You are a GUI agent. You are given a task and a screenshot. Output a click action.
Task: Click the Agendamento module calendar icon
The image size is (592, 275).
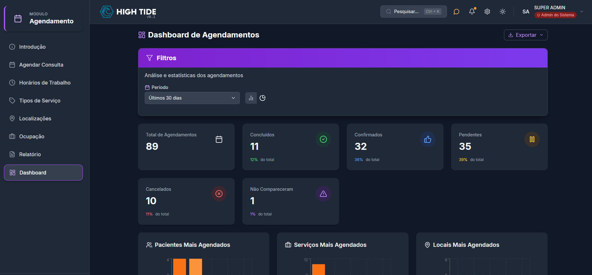click(x=18, y=19)
